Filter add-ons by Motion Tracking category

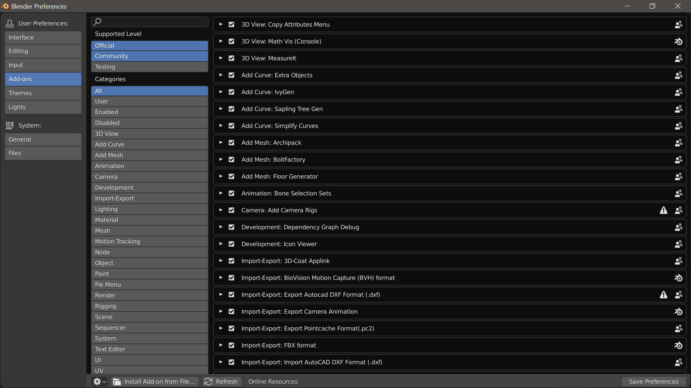[x=150, y=241]
